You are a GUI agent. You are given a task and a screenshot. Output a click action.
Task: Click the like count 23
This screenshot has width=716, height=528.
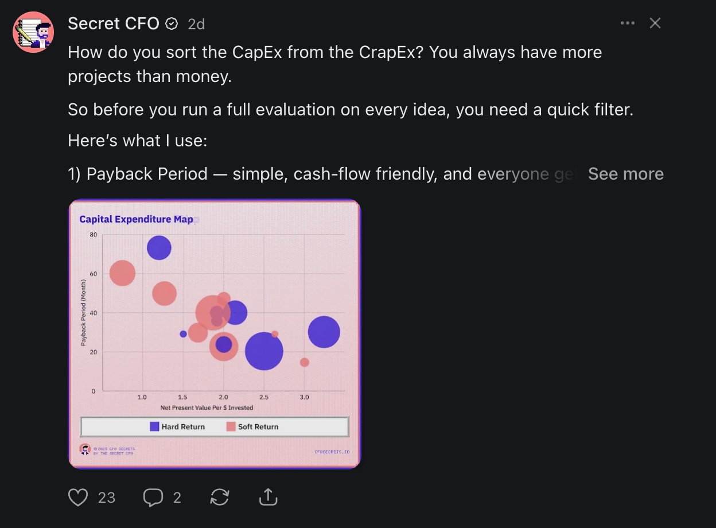click(x=107, y=498)
